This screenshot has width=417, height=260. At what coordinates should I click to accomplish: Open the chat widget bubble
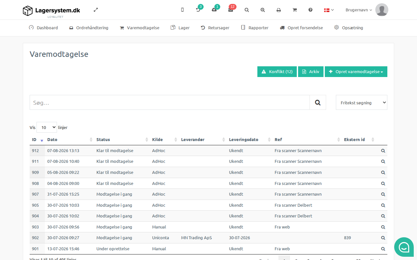pos(404,247)
